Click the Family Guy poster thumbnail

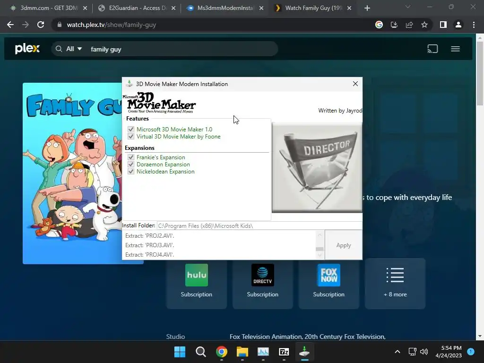72,173
